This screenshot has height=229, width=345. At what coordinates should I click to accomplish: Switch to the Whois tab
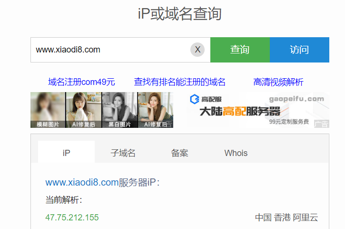pos(236,153)
